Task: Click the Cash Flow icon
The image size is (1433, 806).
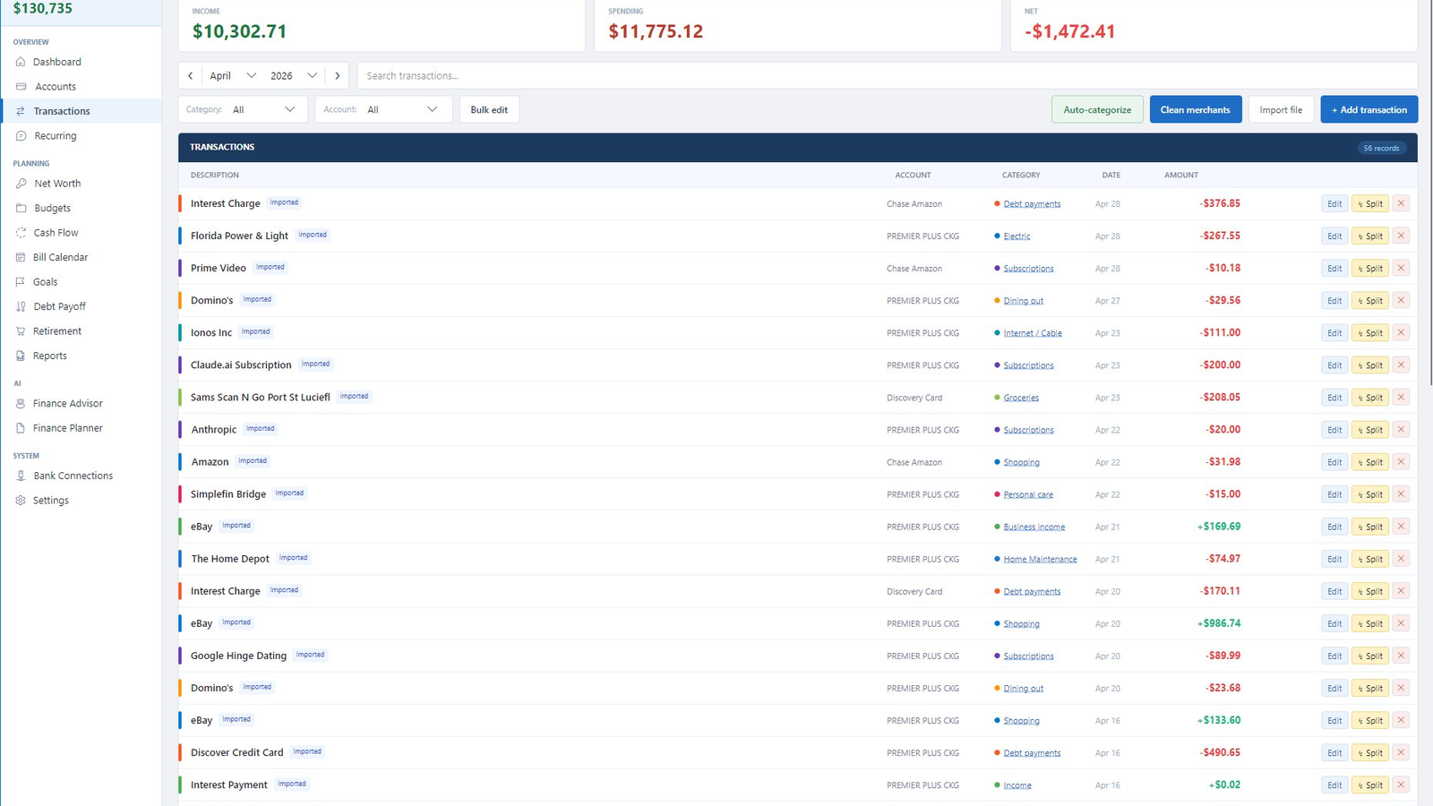Action: pos(21,233)
